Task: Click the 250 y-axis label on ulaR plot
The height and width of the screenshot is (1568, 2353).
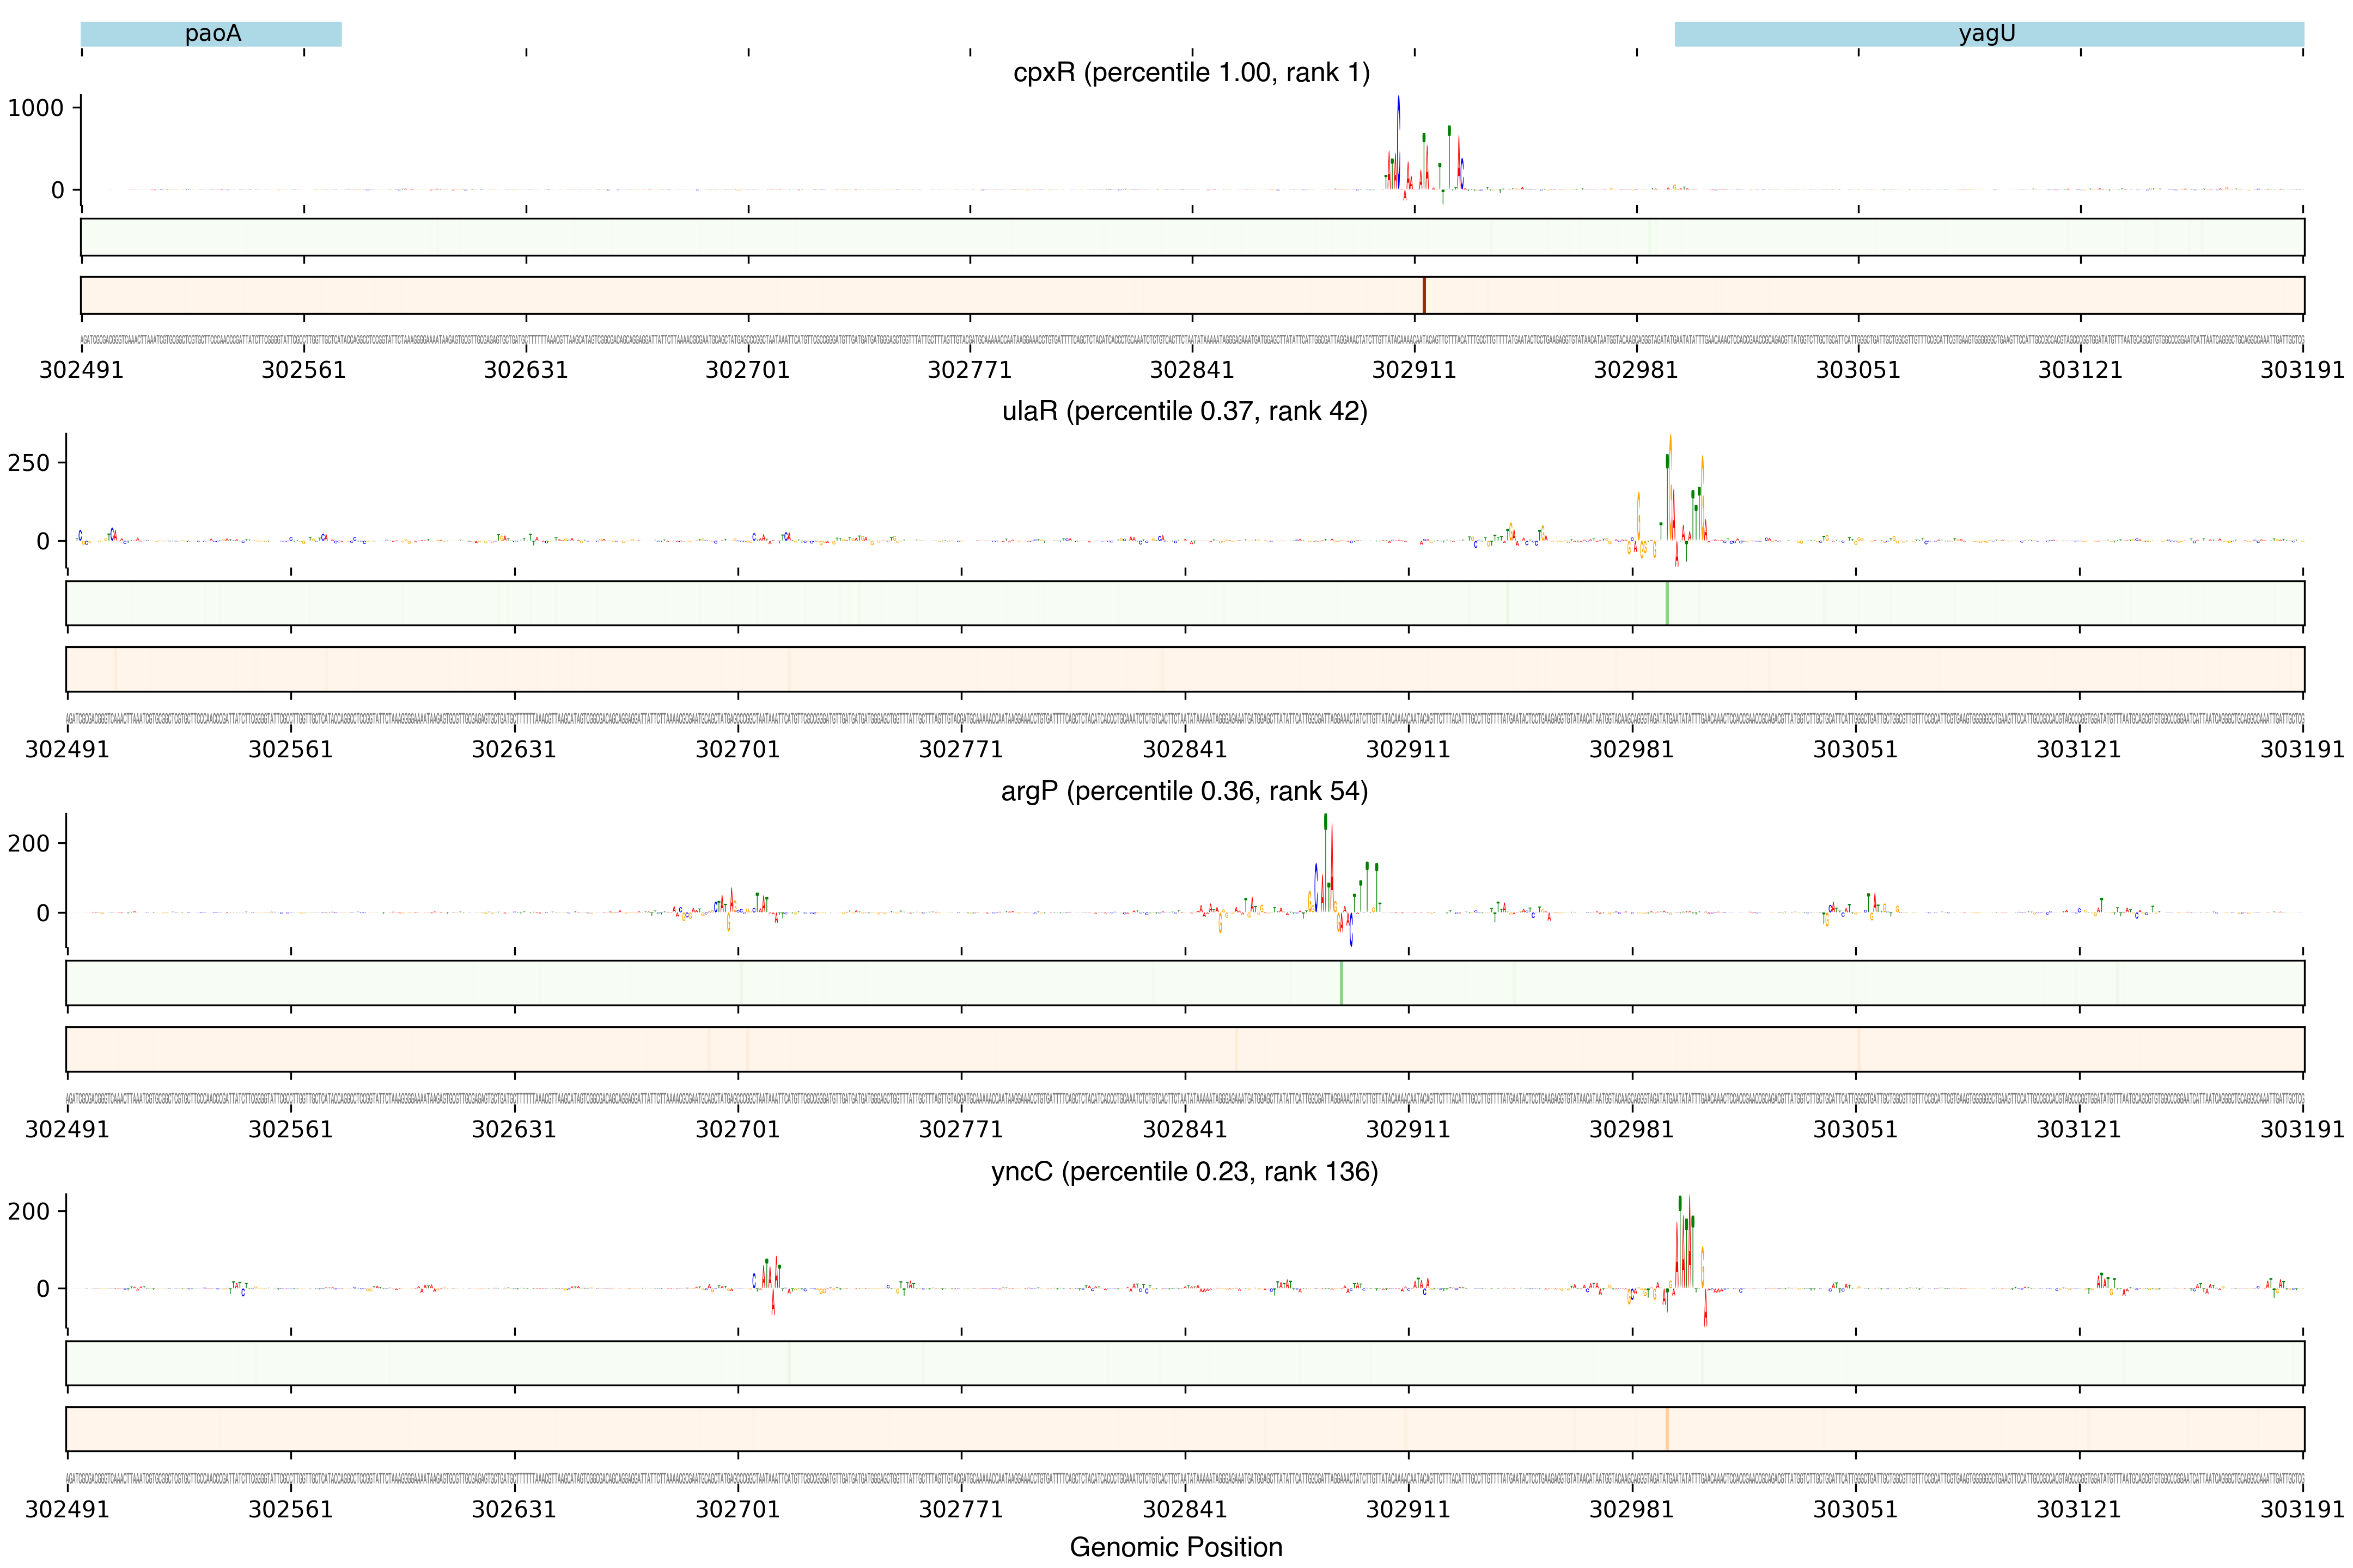Action: coord(28,463)
